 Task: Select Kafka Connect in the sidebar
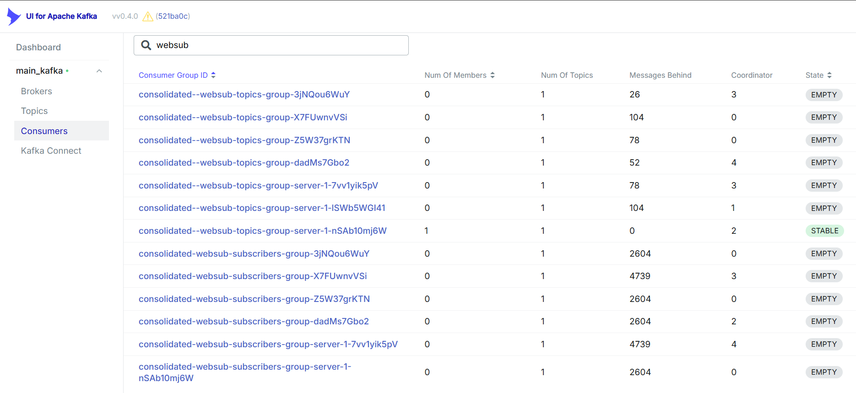(x=51, y=151)
